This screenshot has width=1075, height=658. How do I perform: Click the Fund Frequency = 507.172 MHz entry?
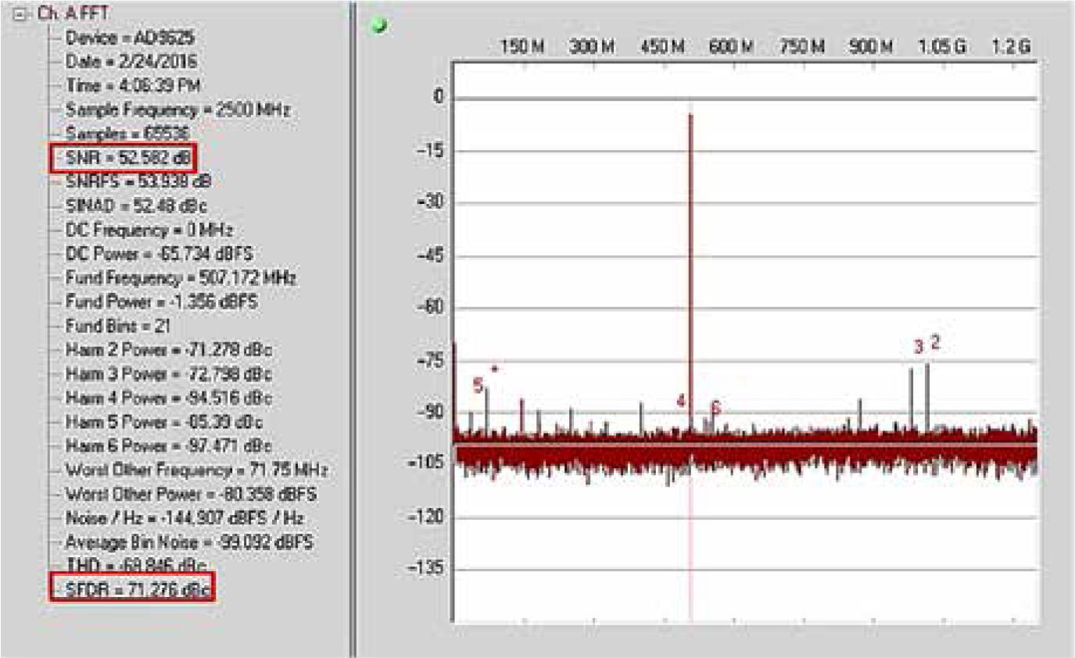click(181, 278)
